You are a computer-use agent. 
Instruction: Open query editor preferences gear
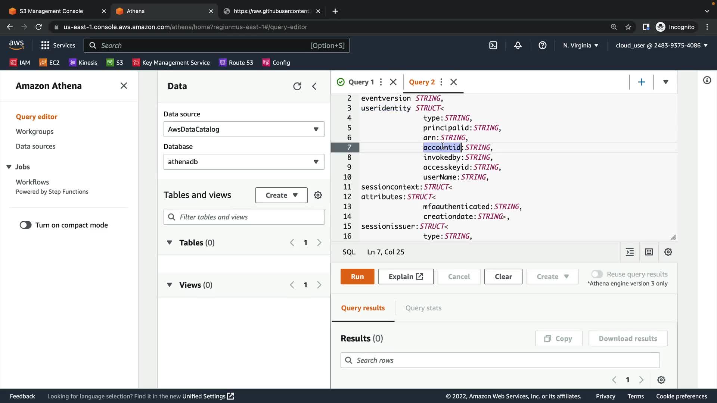coord(668,252)
